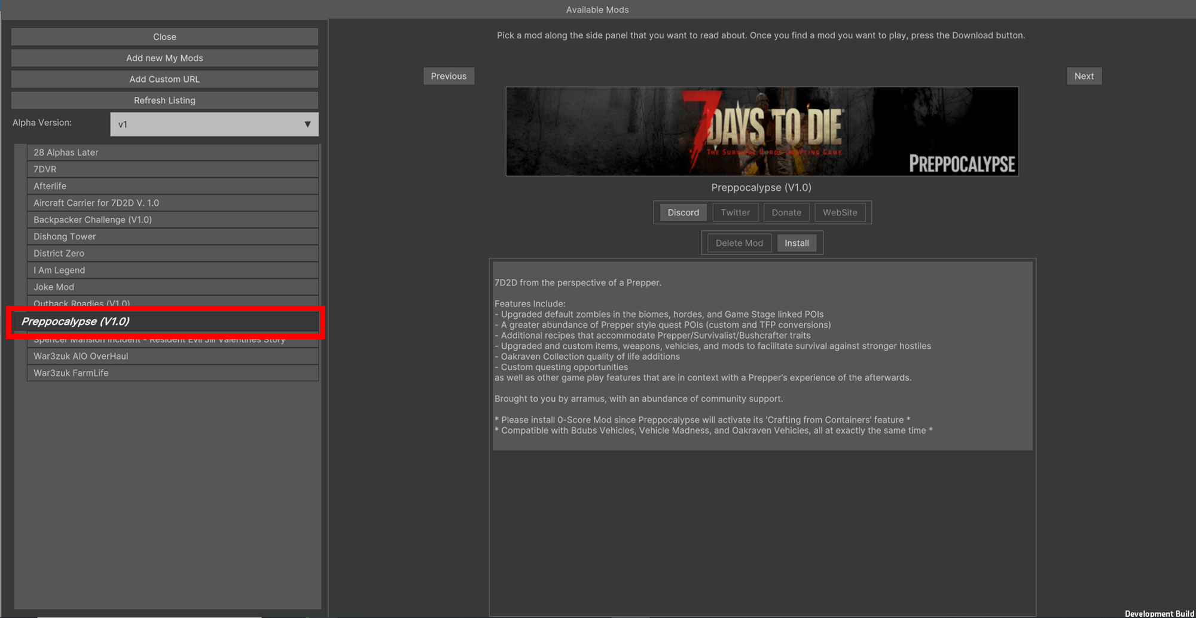Select the Dishong Tower mod
The width and height of the screenshot is (1196, 618).
(173, 236)
